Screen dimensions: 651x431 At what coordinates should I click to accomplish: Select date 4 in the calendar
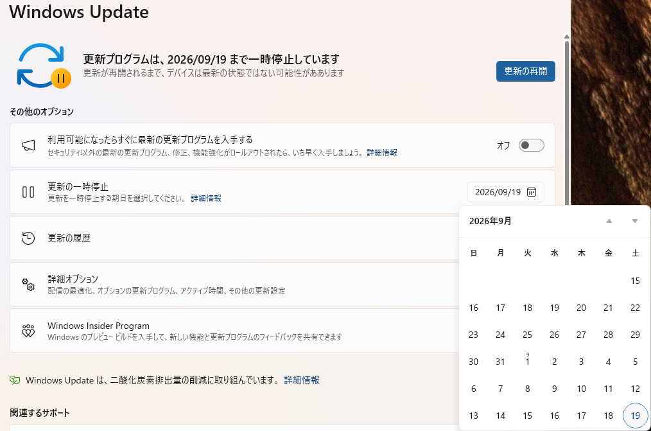(x=608, y=362)
